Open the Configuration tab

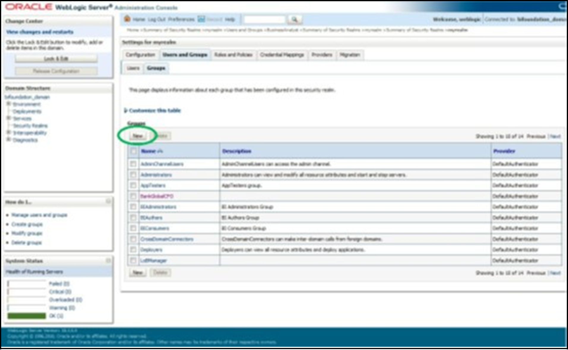[140, 55]
